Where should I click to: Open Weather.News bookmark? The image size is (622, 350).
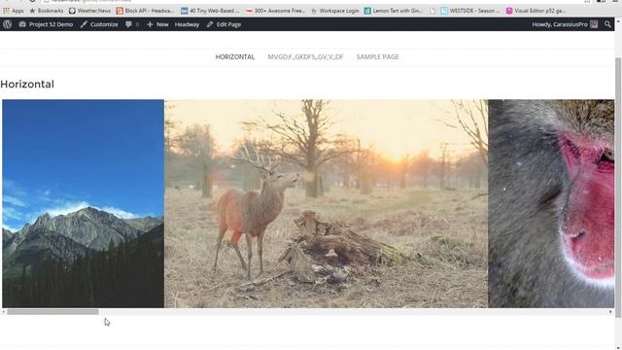tap(90, 11)
